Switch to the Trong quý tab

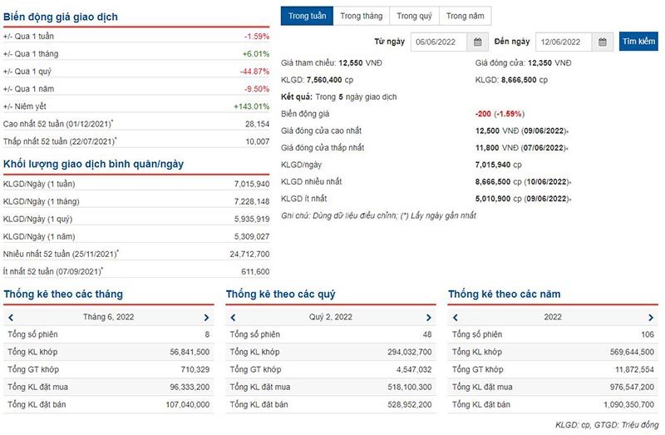413,16
